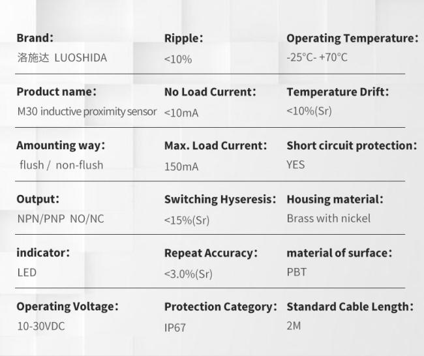The width and height of the screenshot is (424, 356).
Task: Select the 10-30VDC operating voltage value
Action: [41, 325]
